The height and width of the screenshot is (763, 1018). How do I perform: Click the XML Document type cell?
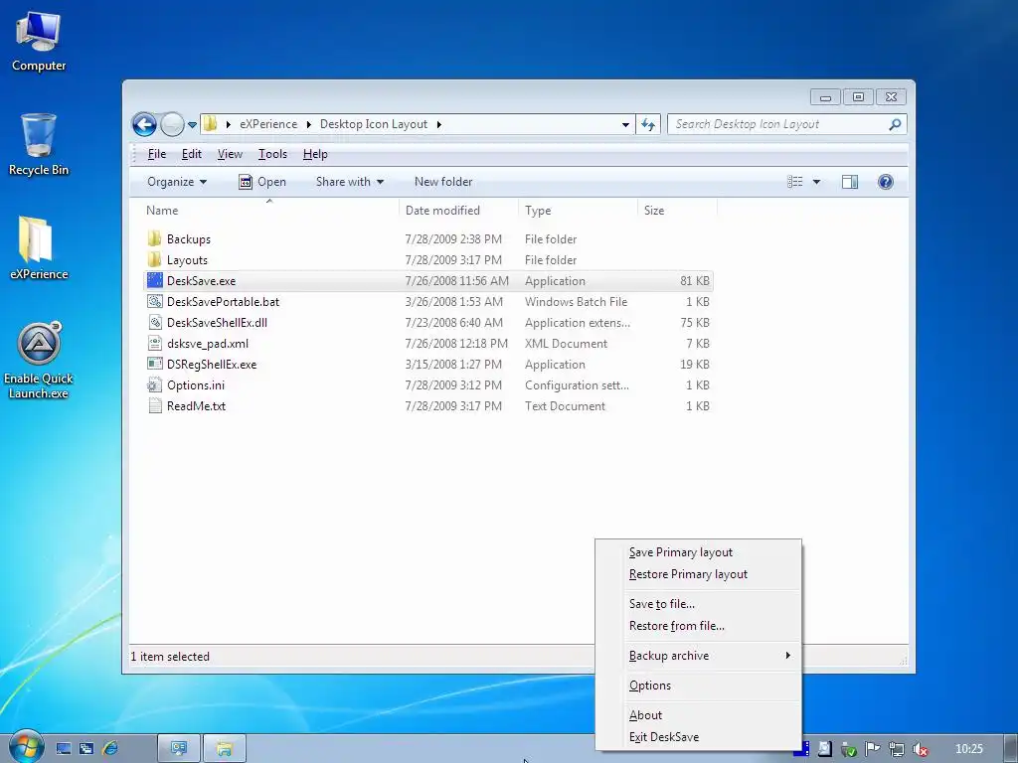pyautogui.click(x=566, y=343)
